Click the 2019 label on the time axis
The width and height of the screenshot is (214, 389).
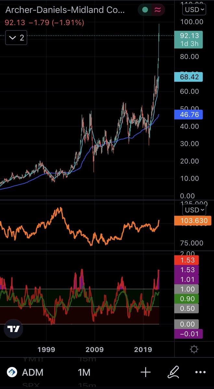pyautogui.click(x=143, y=349)
